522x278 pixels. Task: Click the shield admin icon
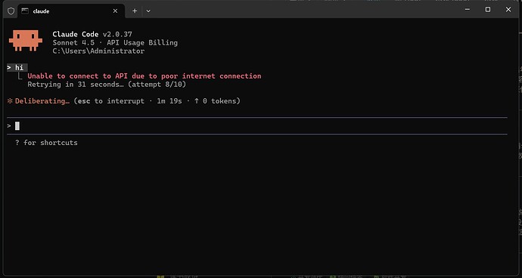[11, 11]
